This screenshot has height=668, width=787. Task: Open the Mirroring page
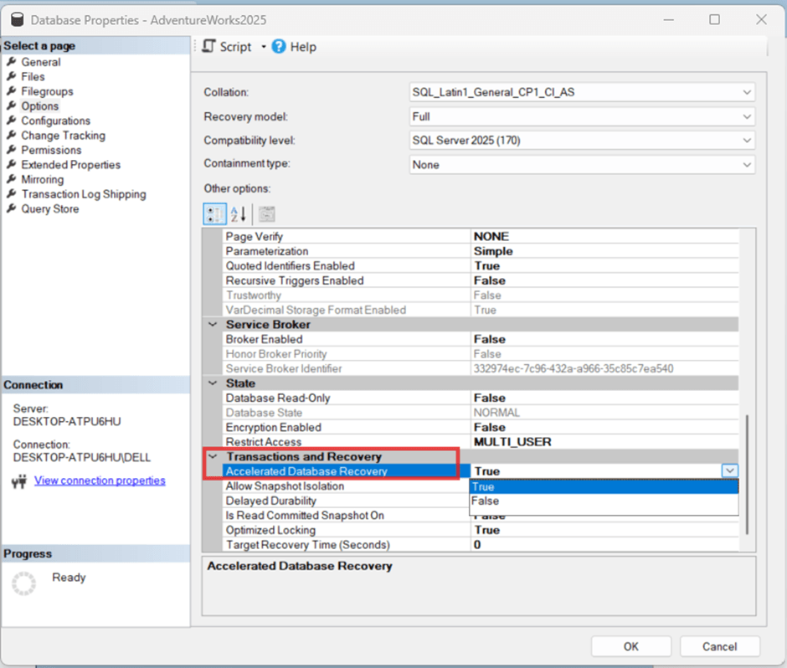(x=43, y=180)
